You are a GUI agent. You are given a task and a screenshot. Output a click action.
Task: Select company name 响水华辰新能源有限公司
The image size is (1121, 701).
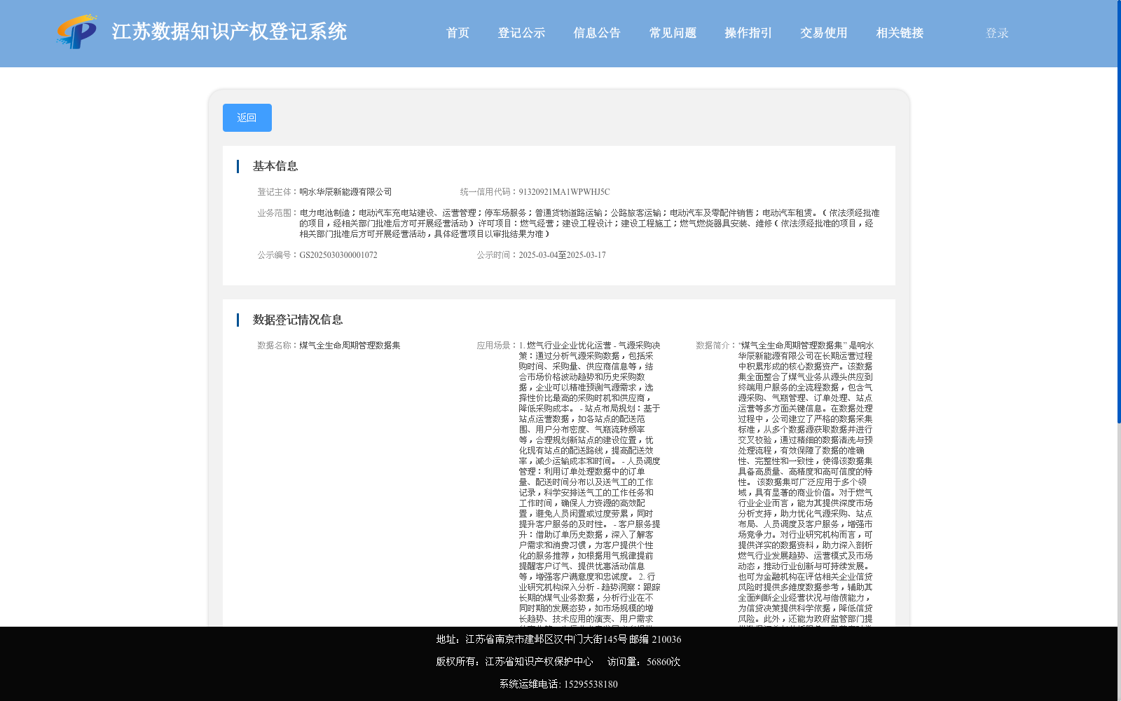[x=345, y=192]
